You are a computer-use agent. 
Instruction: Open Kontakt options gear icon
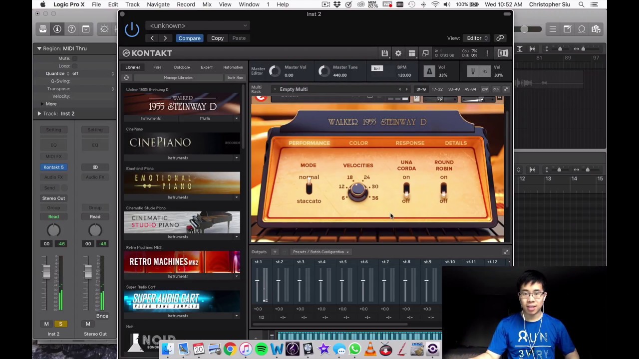pyautogui.click(x=398, y=53)
